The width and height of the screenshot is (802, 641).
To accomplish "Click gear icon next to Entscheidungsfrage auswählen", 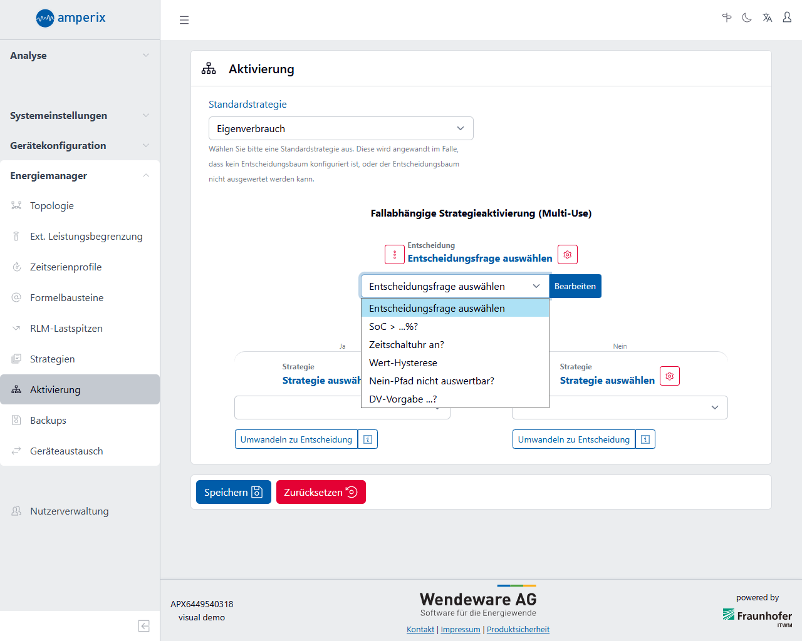I will pos(567,255).
